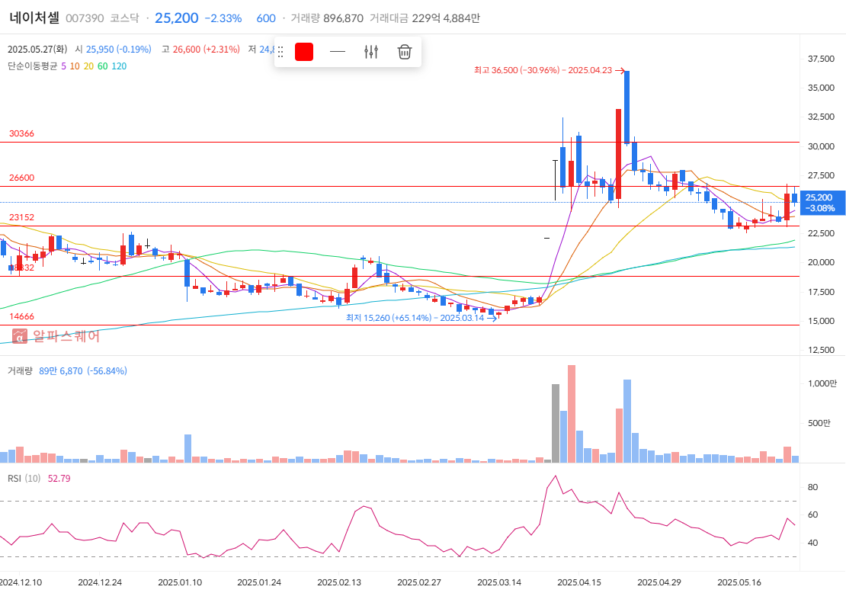Click the stock name 네이처셀
The width and height of the screenshot is (846, 593).
[34, 18]
